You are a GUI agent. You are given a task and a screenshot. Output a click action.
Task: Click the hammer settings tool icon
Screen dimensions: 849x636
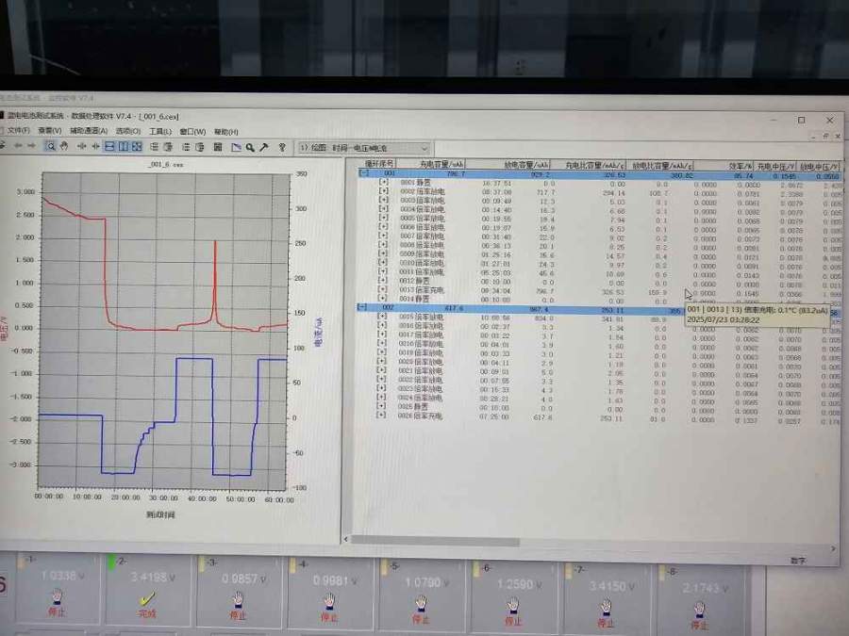click(x=264, y=147)
